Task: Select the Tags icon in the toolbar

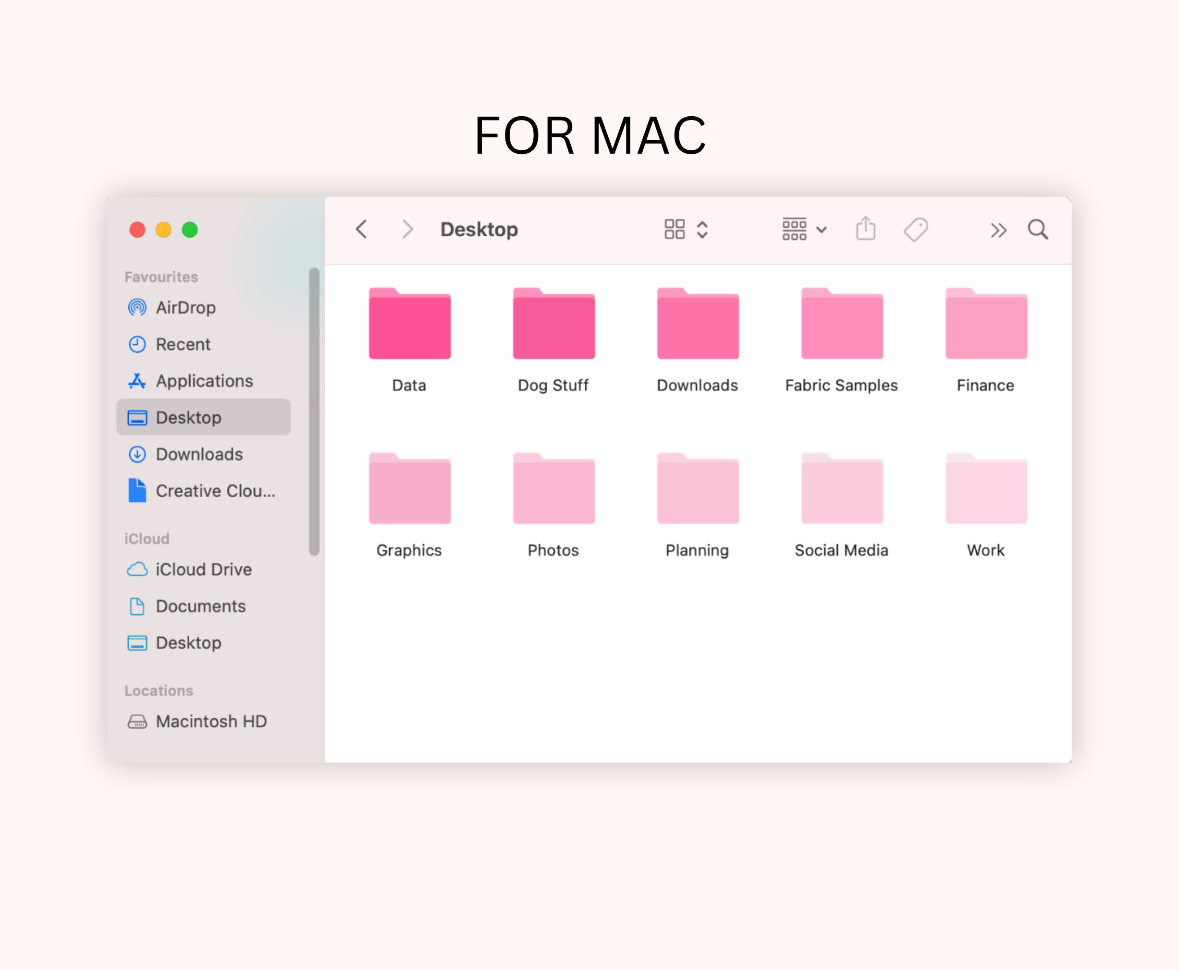Action: [x=917, y=229]
